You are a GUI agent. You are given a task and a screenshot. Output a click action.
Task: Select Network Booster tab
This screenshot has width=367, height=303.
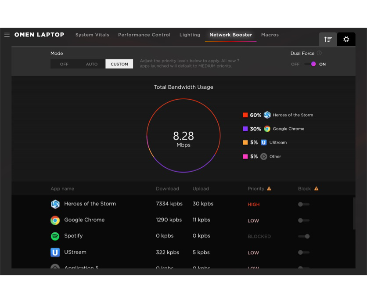[x=231, y=35]
